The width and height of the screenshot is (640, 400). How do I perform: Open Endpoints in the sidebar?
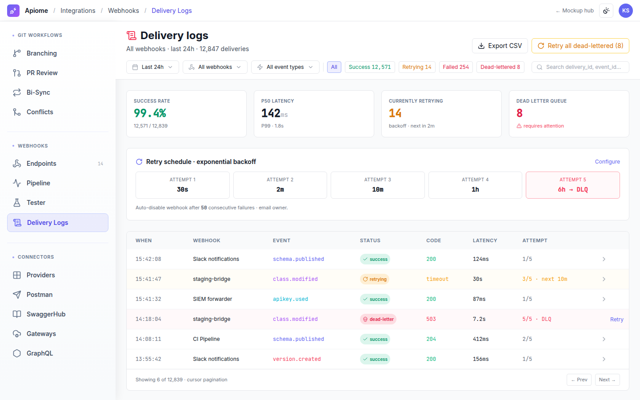(58, 164)
